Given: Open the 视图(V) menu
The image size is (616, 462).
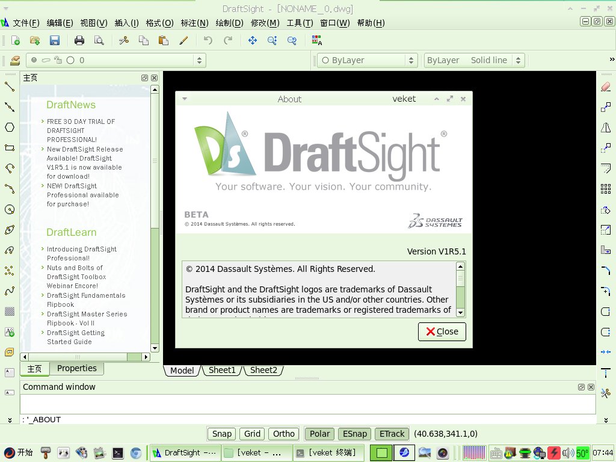Looking at the screenshot, I should pyautogui.click(x=94, y=23).
